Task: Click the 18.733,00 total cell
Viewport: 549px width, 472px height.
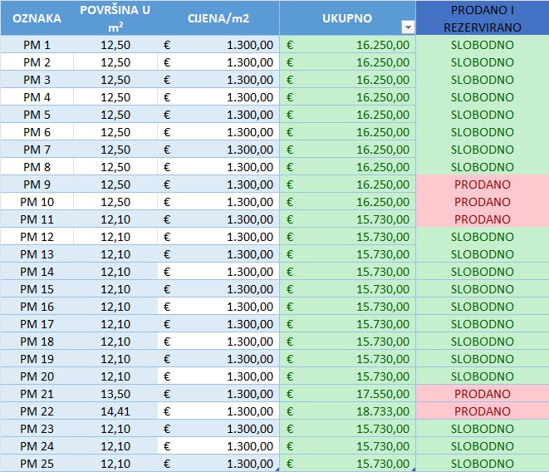Action: [x=347, y=411]
